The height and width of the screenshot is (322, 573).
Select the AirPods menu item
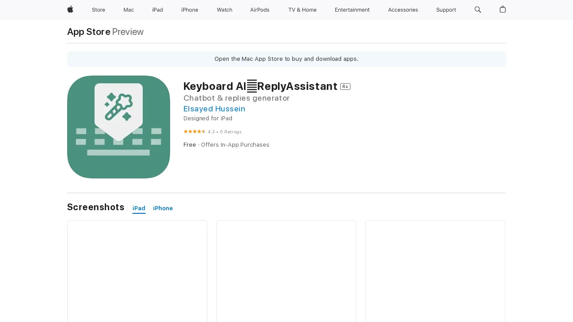click(260, 10)
